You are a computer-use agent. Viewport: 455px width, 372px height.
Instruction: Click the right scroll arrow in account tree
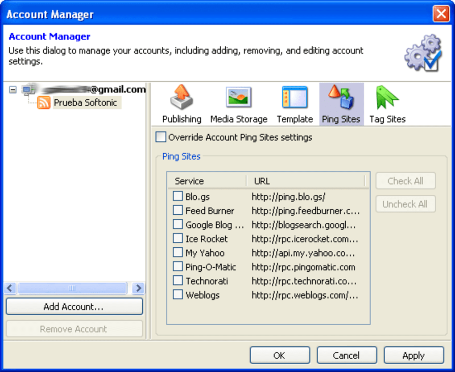pos(139,288)
